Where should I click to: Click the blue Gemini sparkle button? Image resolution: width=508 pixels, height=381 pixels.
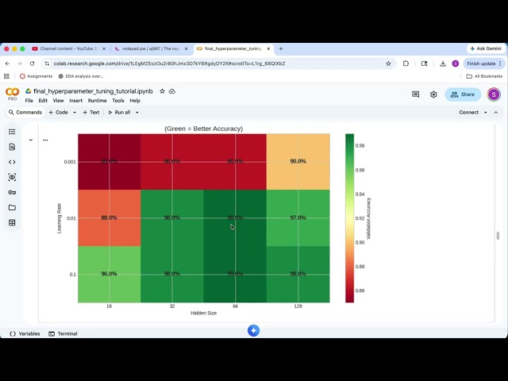pos(253,330)
